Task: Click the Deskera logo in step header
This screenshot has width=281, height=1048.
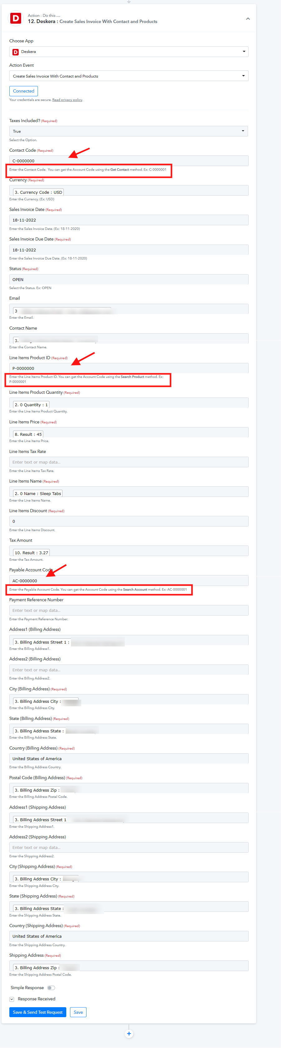Action: click(x=16, y=18)
